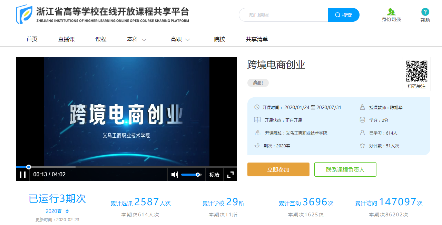
Task: Go to the 首页 home tab
Action: pos(32,39)
